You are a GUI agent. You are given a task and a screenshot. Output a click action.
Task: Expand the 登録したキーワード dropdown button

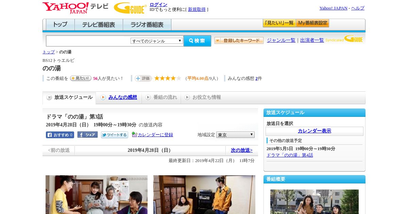tap(239, 40)
